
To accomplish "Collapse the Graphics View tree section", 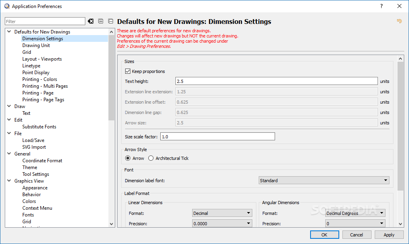I will click(9, 181).
